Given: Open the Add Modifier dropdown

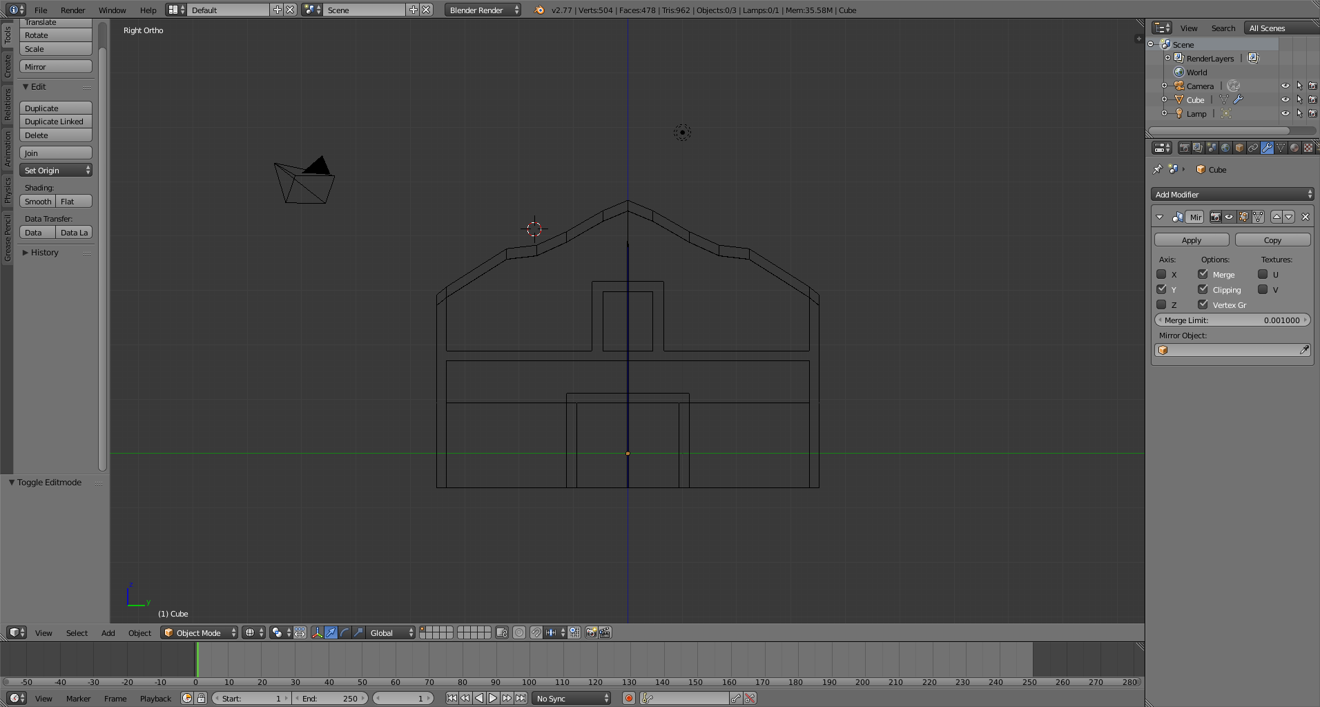Looking at the screenshot, I should 1232,195.
